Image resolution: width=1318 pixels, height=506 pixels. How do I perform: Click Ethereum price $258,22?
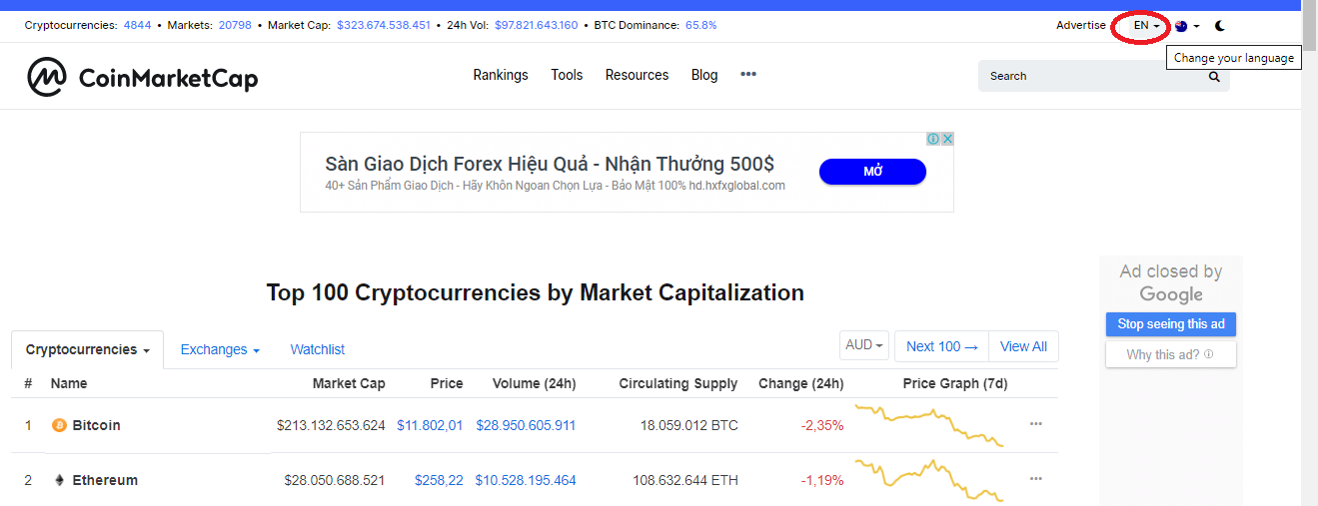439,480
